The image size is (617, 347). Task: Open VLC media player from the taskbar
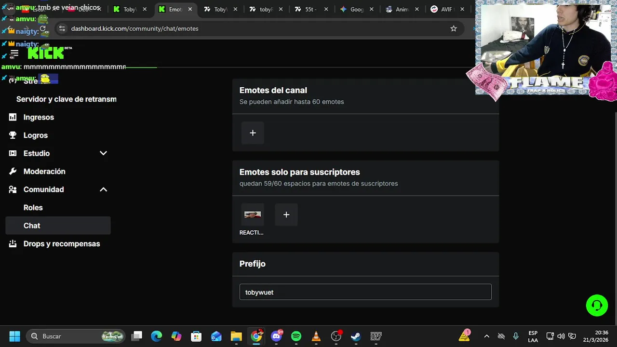316,336
